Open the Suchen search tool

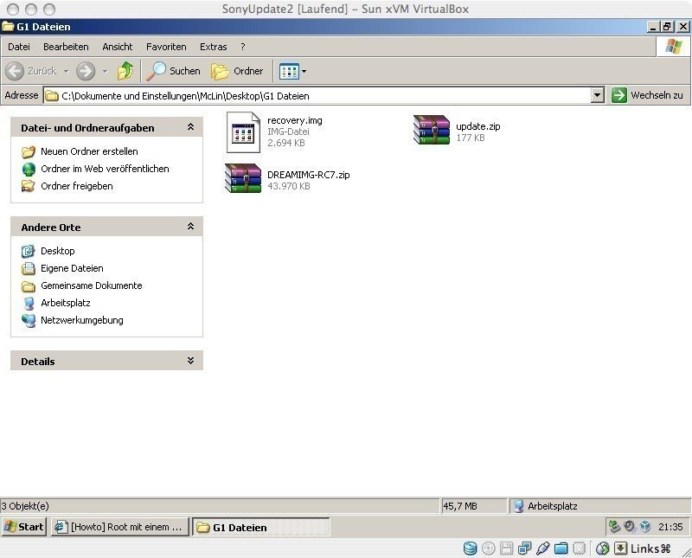tap(174, 71)
